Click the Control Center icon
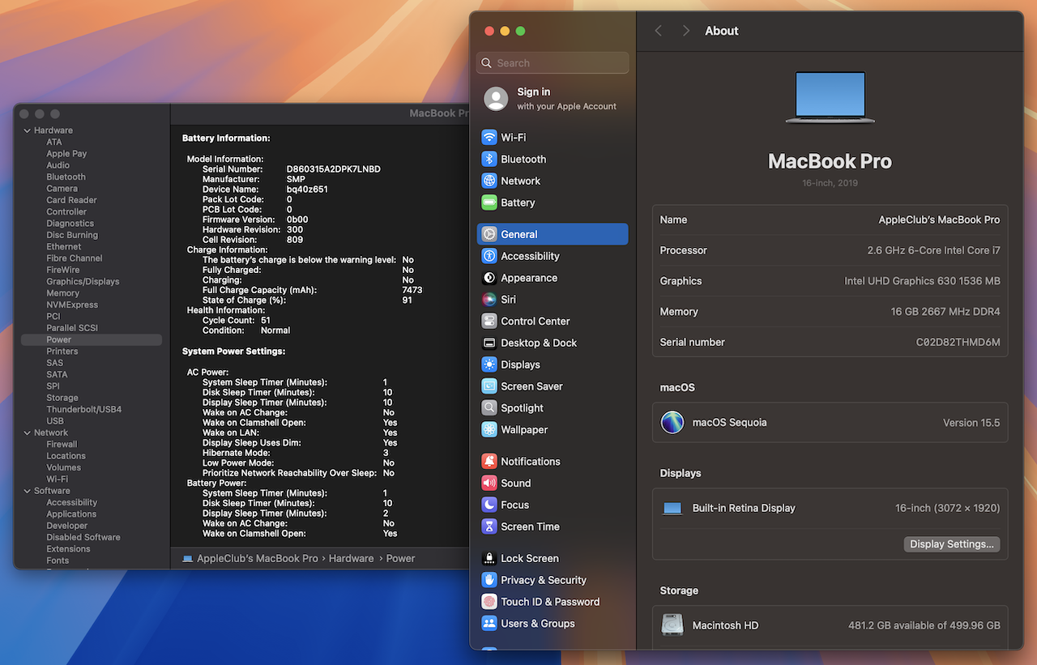Viewport: 1037px width, 665px height. tap(489, 322)
